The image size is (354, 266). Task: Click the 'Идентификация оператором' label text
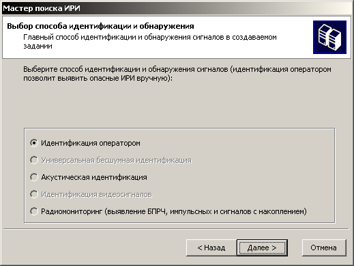tap(91, 143)
